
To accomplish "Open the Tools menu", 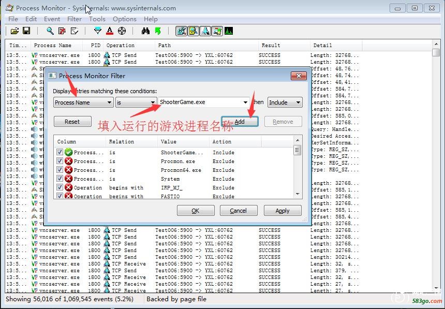I will point(97,19).
